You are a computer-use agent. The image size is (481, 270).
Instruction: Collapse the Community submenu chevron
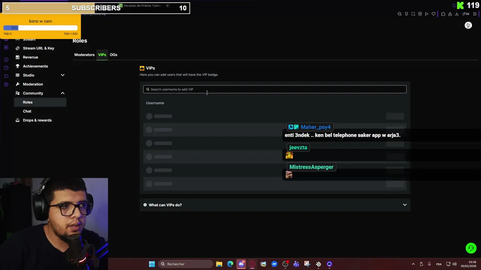click(x=63, y=93)
